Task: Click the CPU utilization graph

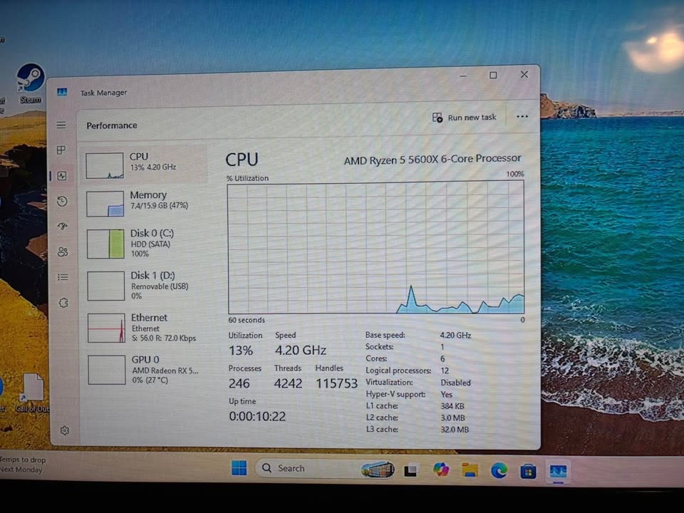Action: [375, 247]
